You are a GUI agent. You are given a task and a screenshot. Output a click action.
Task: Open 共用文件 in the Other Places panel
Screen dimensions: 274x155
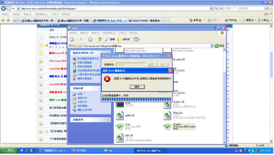tap(82, 102)
